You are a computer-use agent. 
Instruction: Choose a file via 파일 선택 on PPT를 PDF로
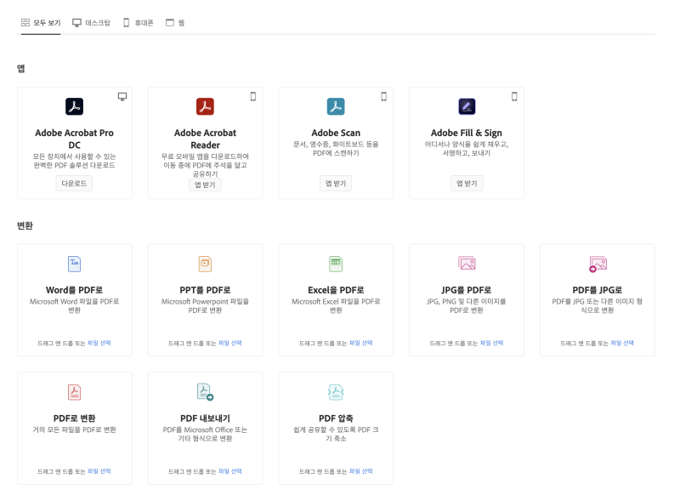230,343
